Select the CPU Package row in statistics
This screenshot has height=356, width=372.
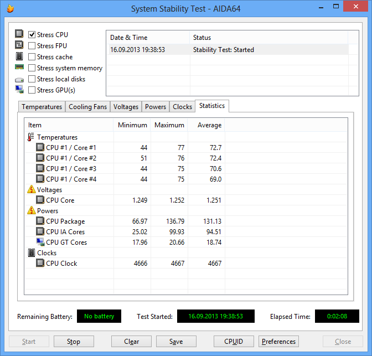(x=186, y=221)
